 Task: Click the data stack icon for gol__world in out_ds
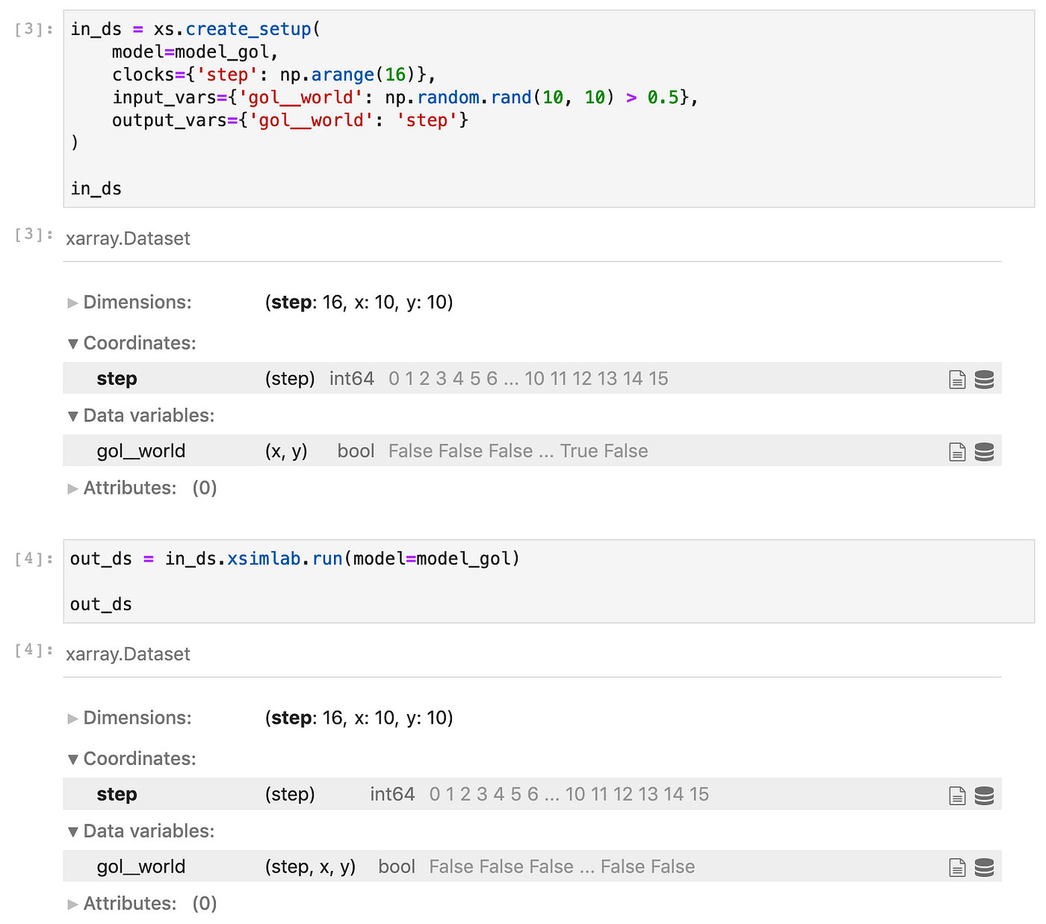pos(984,866)
